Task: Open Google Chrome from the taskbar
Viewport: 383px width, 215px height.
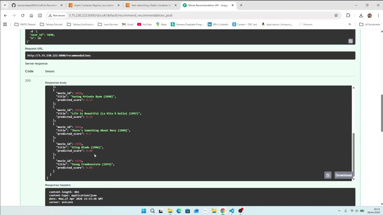Action: pos(223,211)
